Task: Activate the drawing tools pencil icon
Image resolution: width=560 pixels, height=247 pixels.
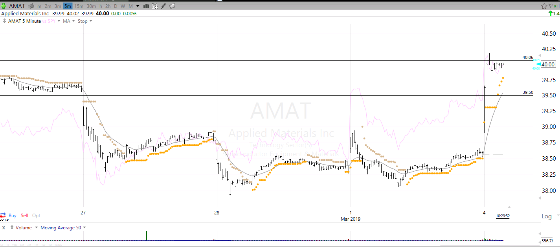Action: (x=163, y=6)
